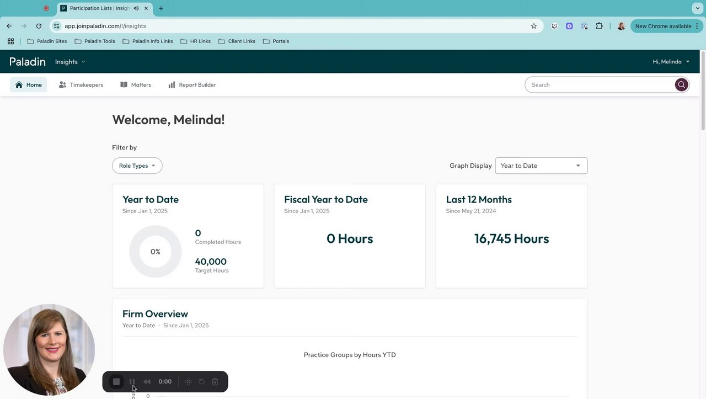Open the Client Links bookmark folder
The width and height of the screenshot is (706, 399).
click(237, 41)
